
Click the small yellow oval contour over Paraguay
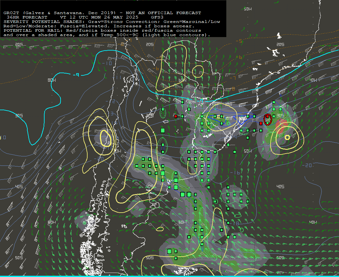click(198, 72)
